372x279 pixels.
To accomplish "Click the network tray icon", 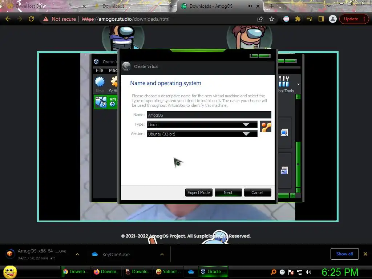I will (300, 272).
